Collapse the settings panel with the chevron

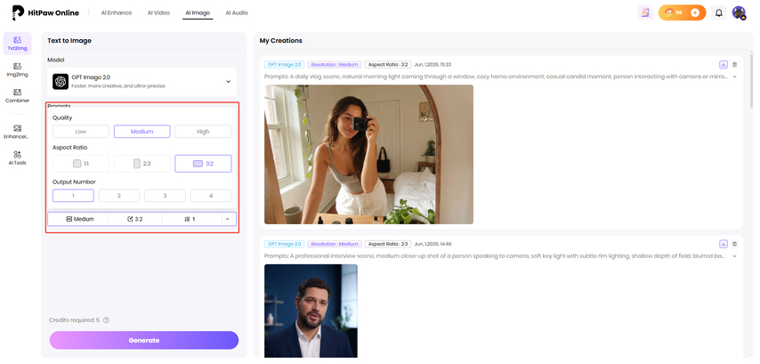[x=227, y=219]
